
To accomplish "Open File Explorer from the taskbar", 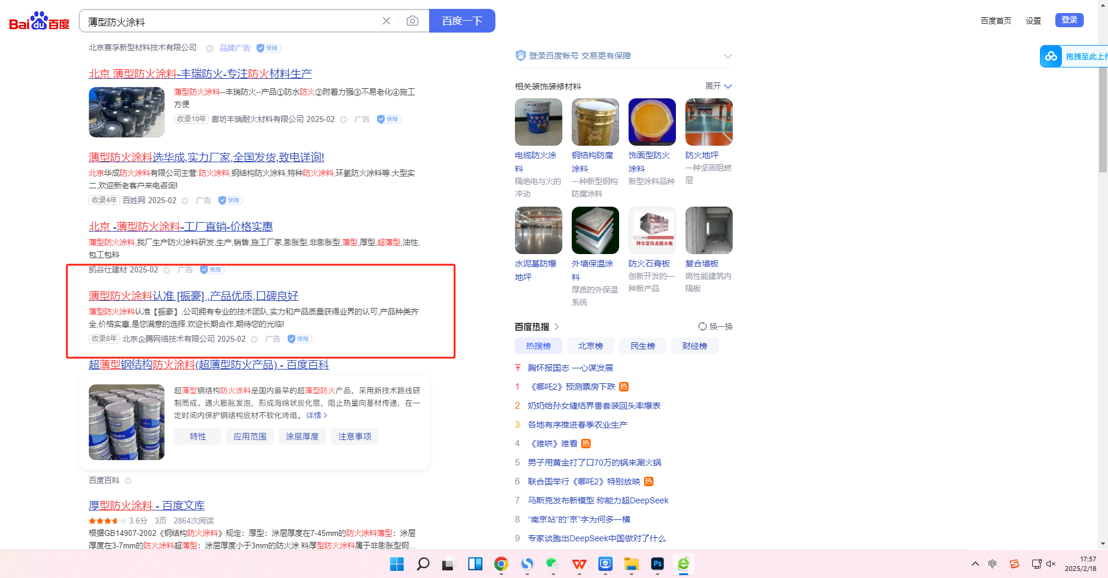I will tap(632, 564).
